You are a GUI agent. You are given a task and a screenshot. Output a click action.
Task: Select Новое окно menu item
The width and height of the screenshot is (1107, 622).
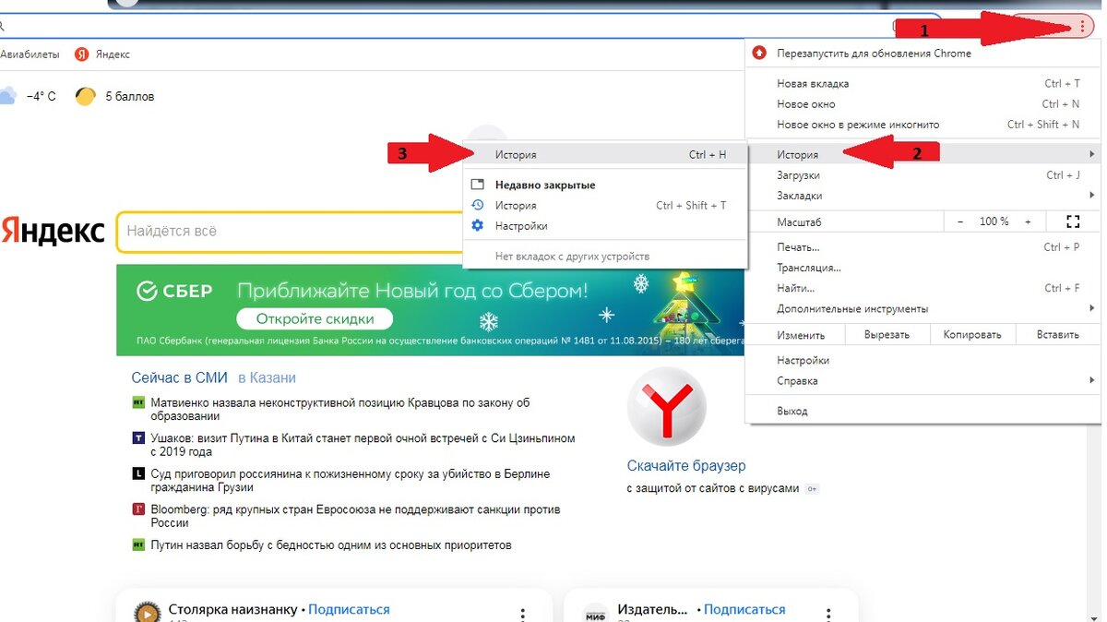(x=922, y=103)
